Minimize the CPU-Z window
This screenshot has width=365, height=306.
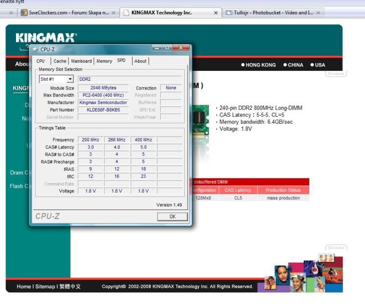(158, 48)
